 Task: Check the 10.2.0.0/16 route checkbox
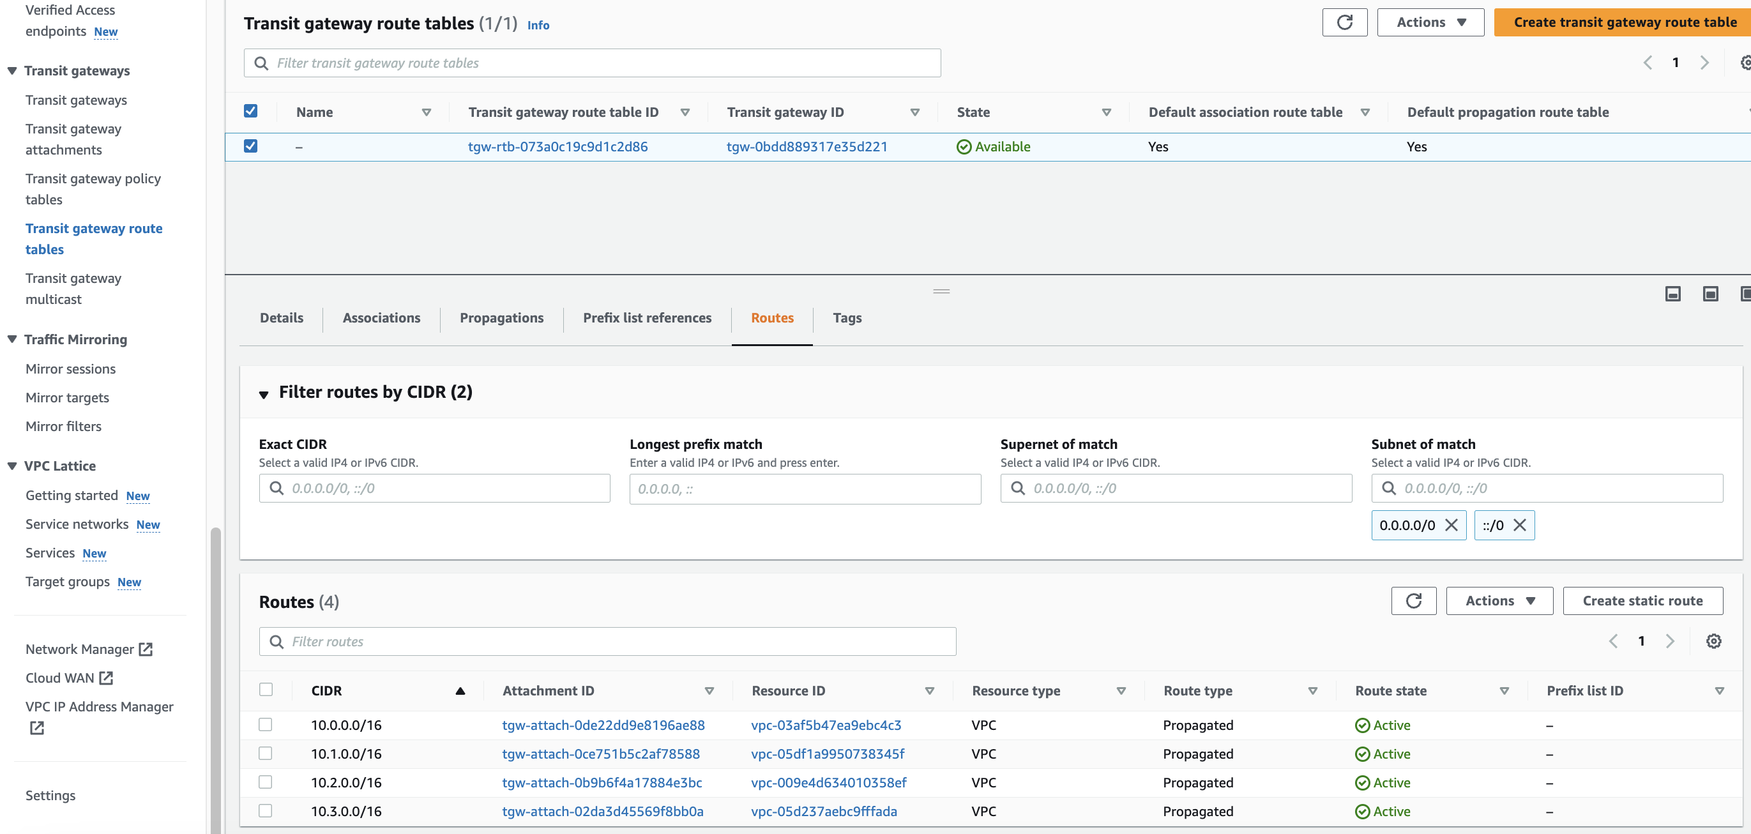point(266,782)
